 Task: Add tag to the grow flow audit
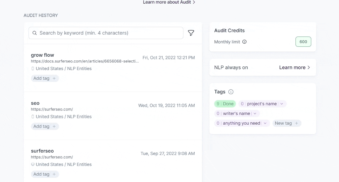click(45, 78)
